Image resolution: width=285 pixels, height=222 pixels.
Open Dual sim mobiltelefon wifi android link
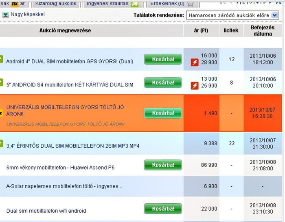coord(46,211)
